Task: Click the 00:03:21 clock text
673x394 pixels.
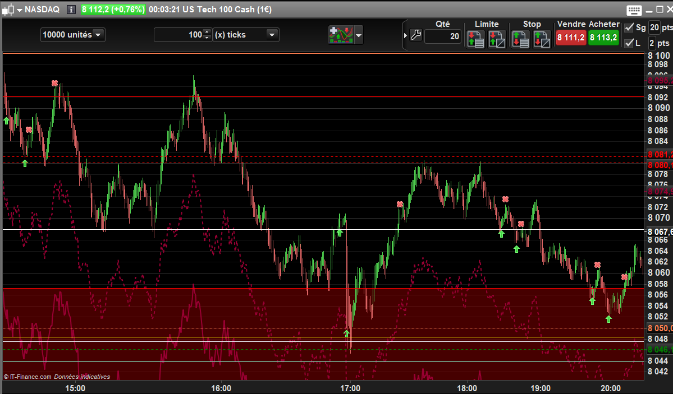Action: coord(164,10)
